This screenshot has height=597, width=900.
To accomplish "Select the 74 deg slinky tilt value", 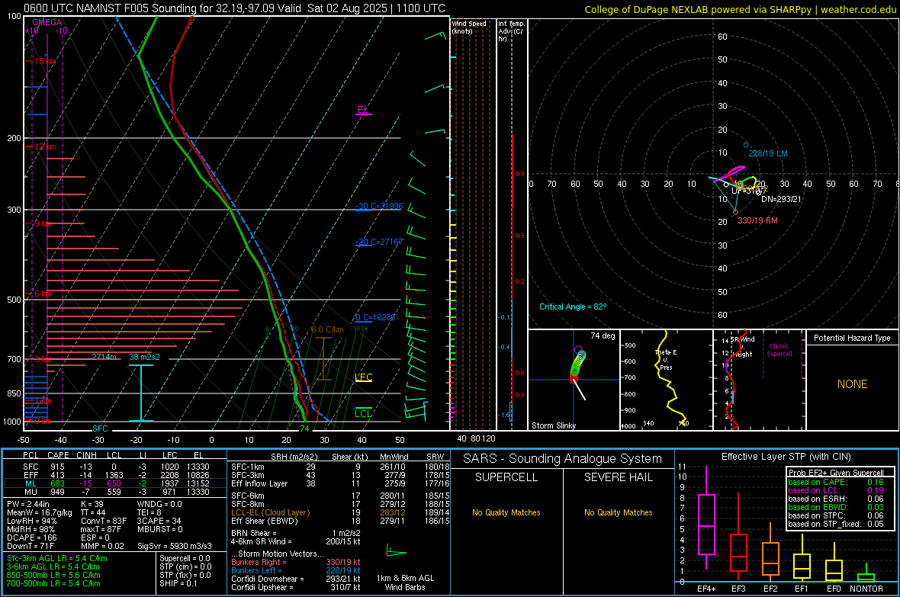I will [603, 335].
